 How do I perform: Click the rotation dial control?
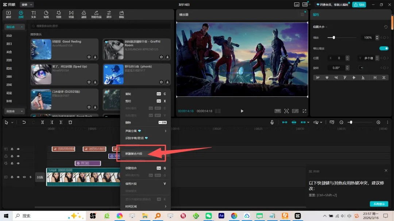coord(360,68)
